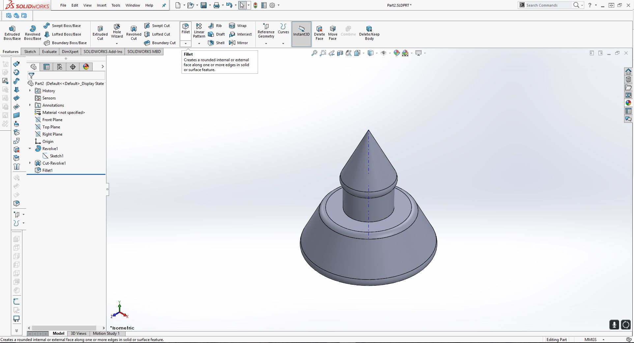Select the Wrap tool
The height and width of the screenshot is (343, 634).
(x=238, y=26)
